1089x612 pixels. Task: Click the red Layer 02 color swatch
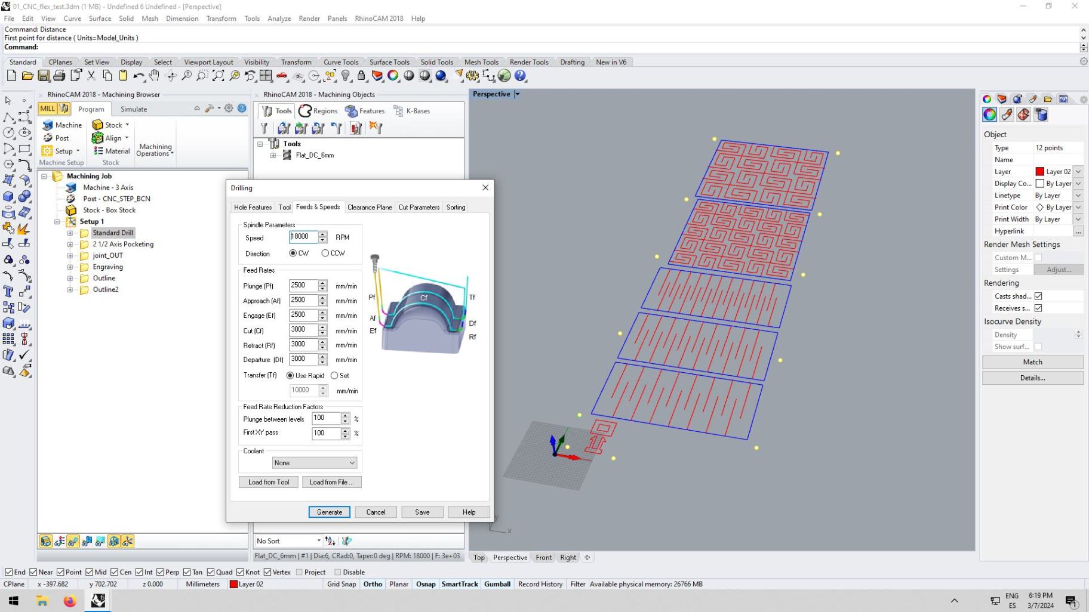[x=1039, y=172]
